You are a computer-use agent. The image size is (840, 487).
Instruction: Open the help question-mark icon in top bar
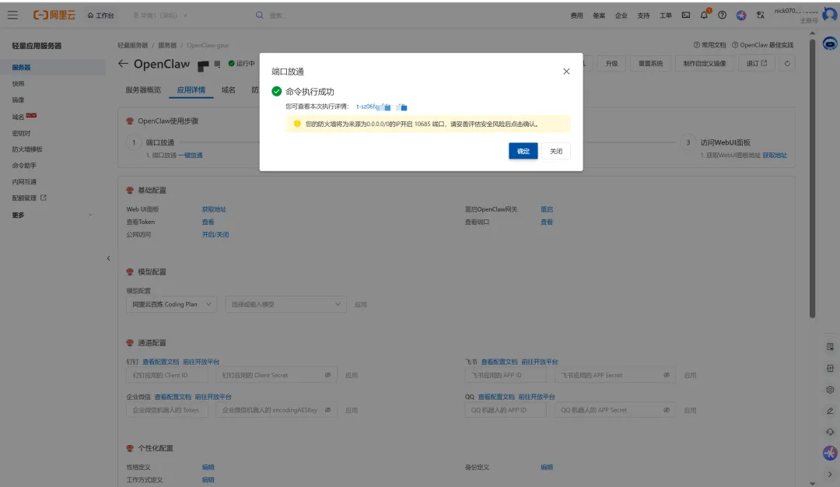click(722, 15)
